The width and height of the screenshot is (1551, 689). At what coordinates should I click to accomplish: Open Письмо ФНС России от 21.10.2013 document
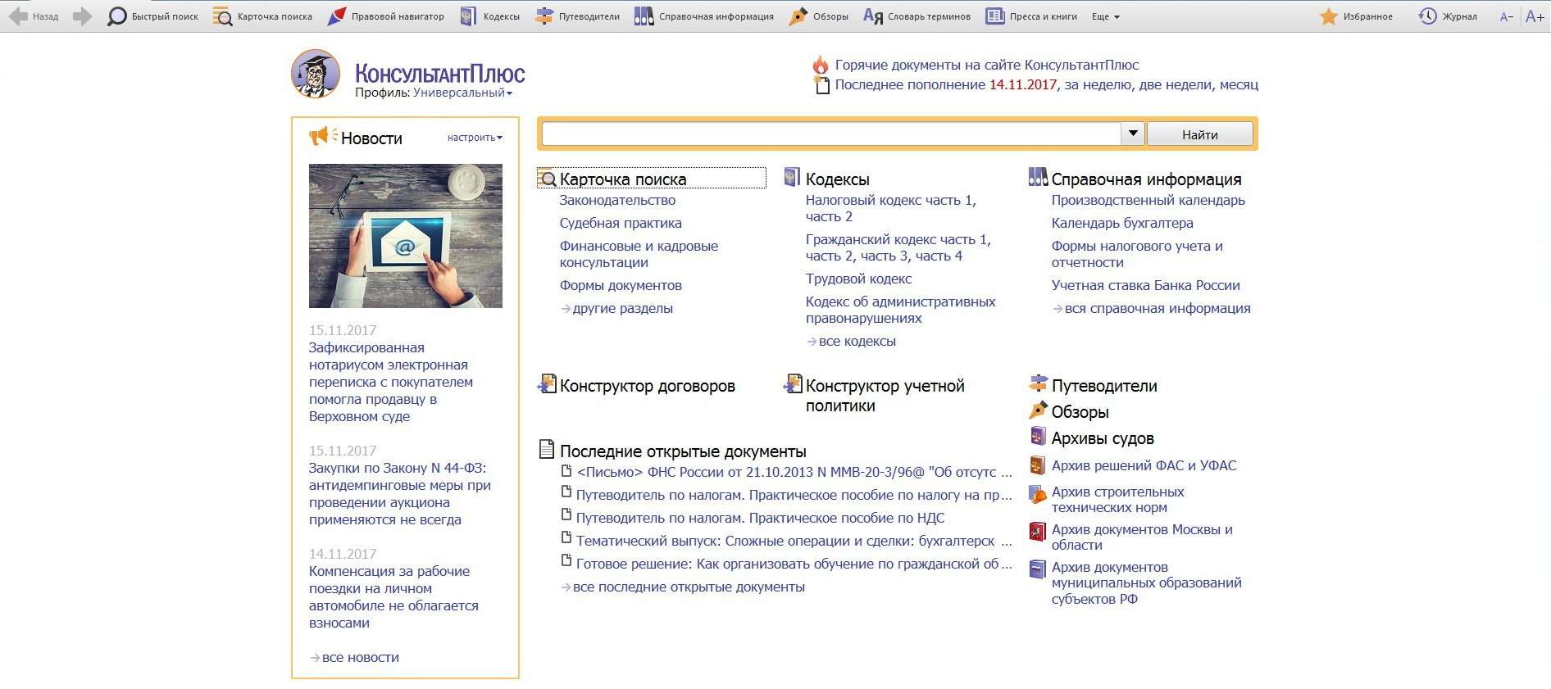[x=794, y=472]
